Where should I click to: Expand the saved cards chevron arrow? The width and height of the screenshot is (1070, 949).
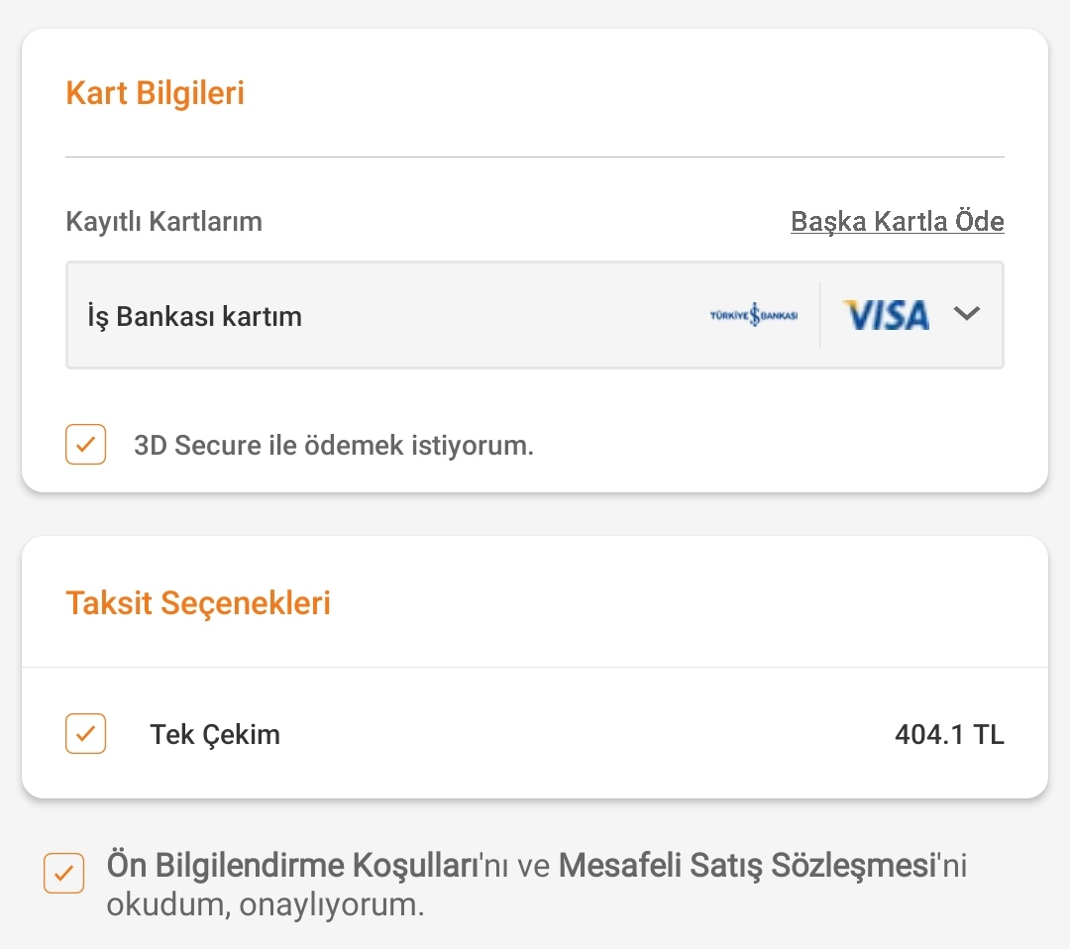966,314
